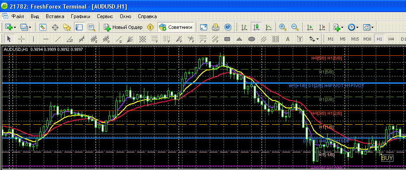
Task: Select the H1 timeframe button
Action: click(x=379, y=39)
